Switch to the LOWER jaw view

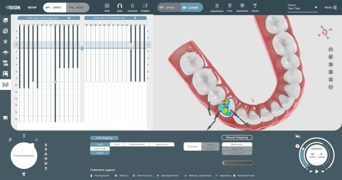pyautogui.click(x=191, y=7)
